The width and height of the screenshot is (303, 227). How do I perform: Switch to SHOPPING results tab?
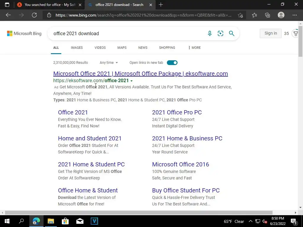(167, 48)
